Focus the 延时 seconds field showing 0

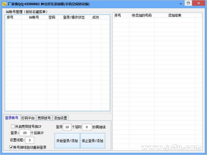(87, 127)
